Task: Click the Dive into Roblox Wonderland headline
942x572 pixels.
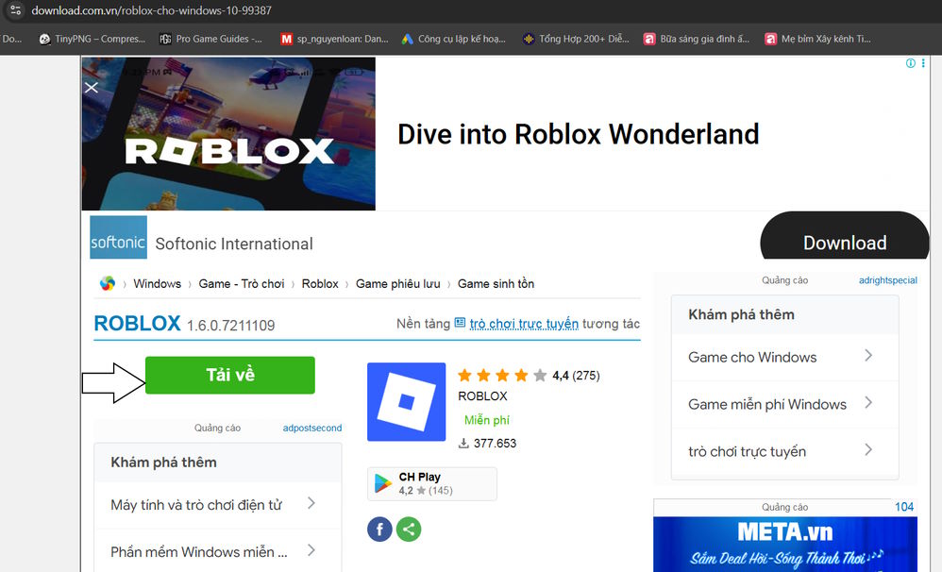Action: [x=578, y=134]
